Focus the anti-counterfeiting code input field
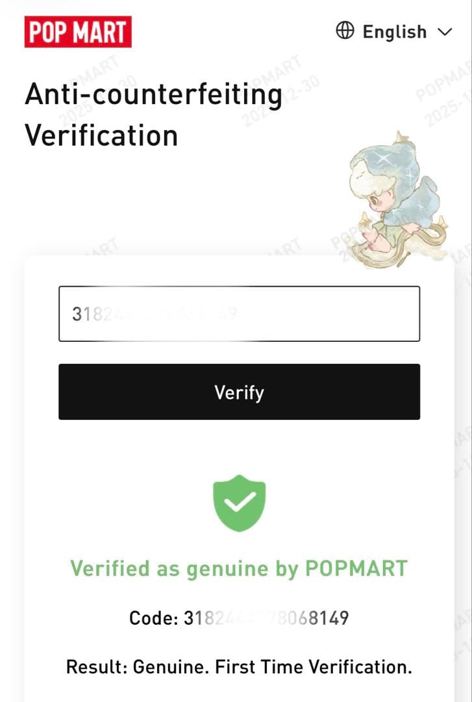Image resolution: width=472 pixels, height=702 pixels. 239,314
